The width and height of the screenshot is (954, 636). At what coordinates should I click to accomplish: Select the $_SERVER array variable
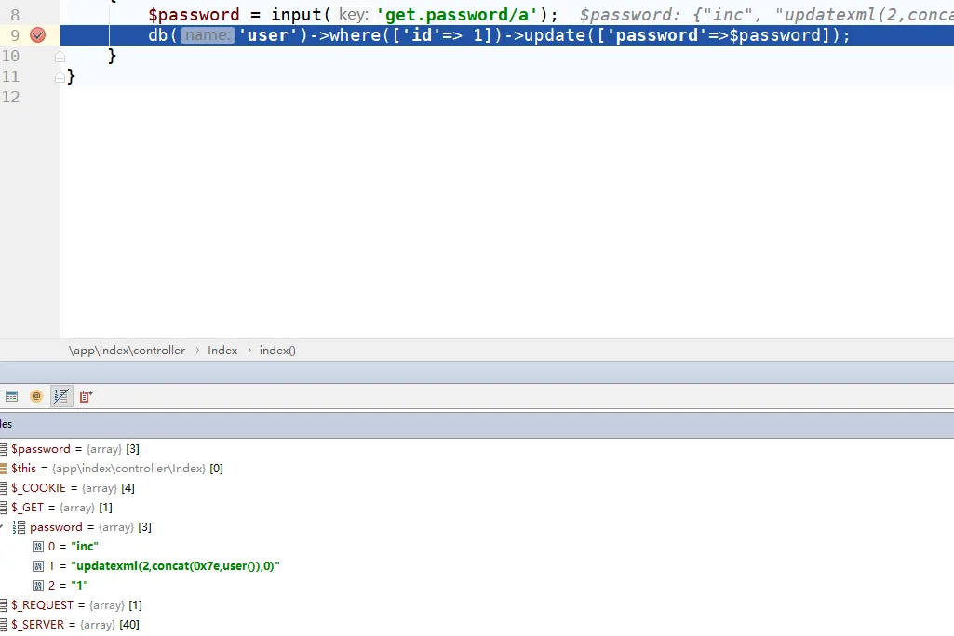tap(74, 625)
